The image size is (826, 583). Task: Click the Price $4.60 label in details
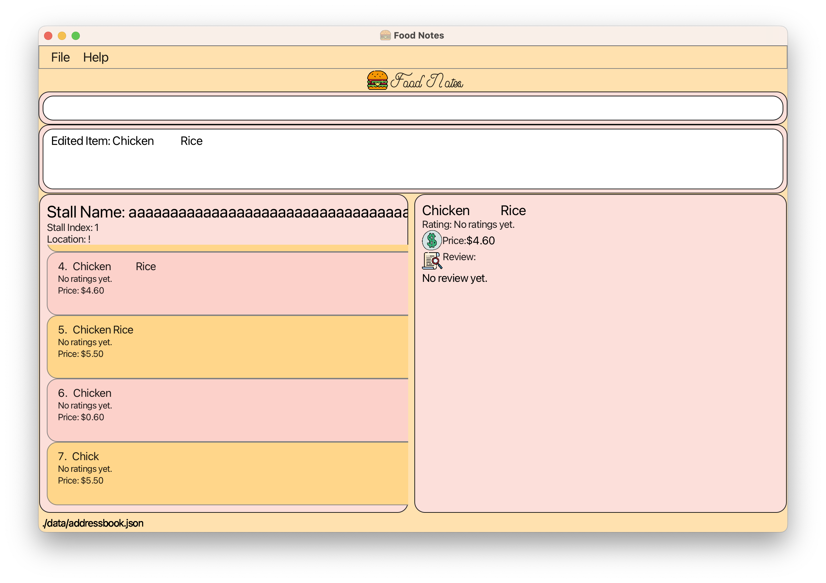[468, 241]
